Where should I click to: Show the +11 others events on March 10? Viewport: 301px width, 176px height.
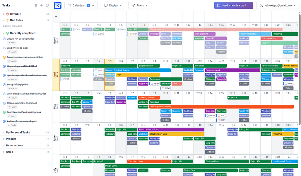[x=165, y=43]
